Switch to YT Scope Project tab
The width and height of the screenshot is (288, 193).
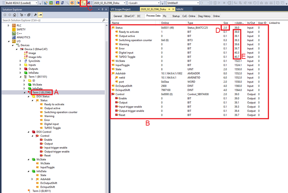click(x=120, y=9)
